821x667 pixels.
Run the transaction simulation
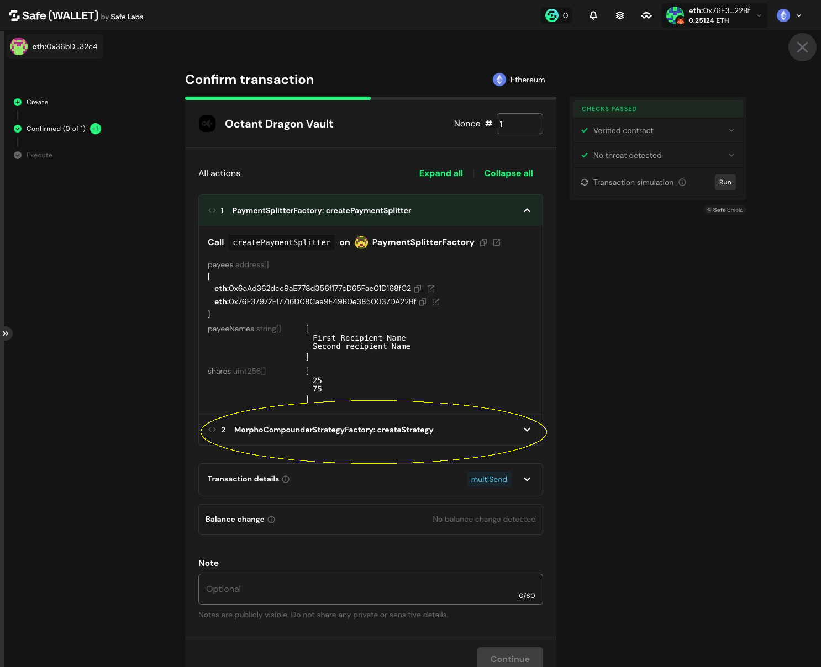pos(725,182)
